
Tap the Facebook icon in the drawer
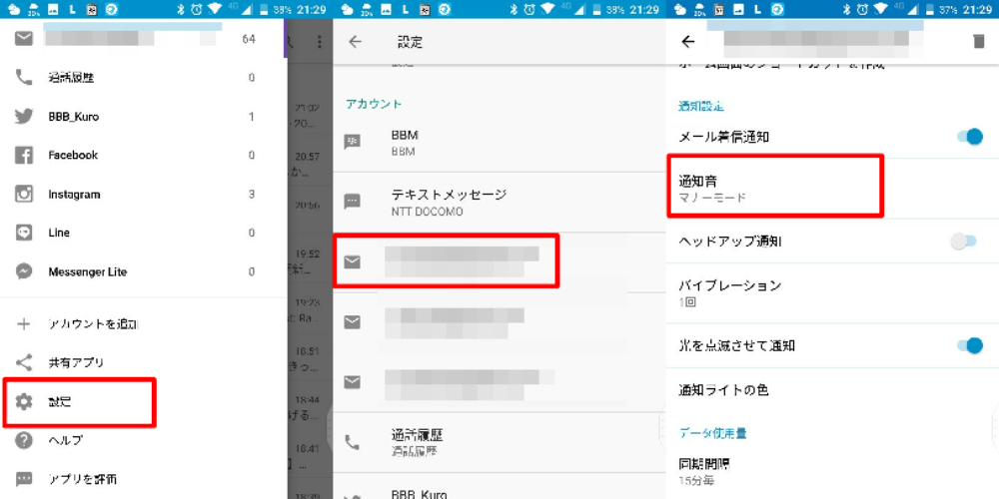pyautogui.click(x=25, y=156)
